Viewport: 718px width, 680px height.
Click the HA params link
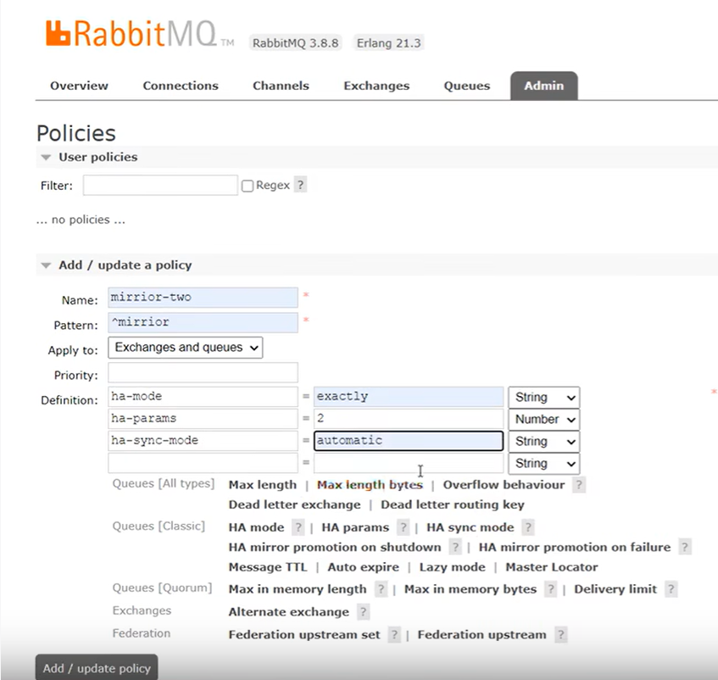click(355, 527)
